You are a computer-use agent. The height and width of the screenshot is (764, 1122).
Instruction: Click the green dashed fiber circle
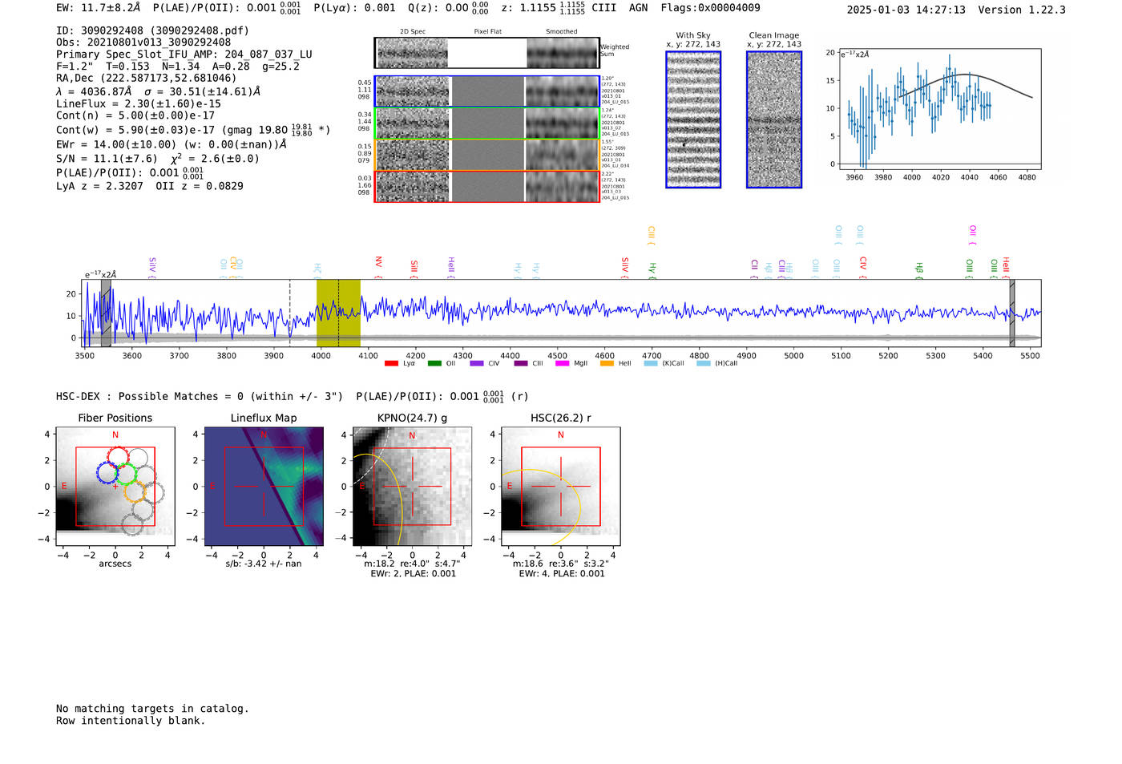(126, 473)
